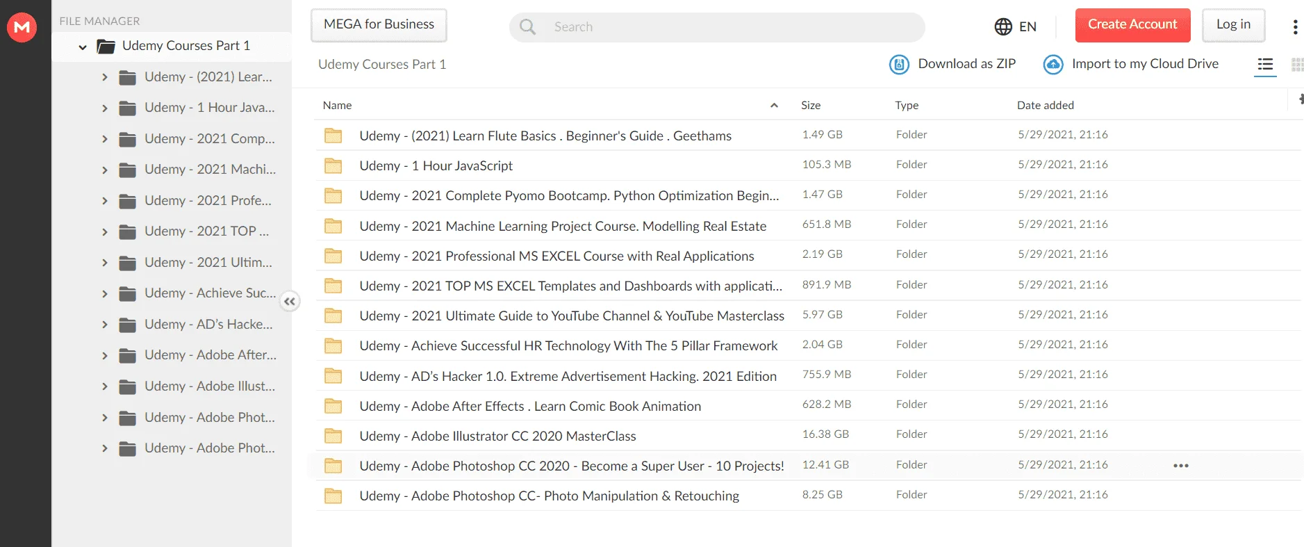Viewport: 1304px width, 547px height.
Task: Click folder icon of MS EXCEL Course row
Action: [x=333, y=256]
